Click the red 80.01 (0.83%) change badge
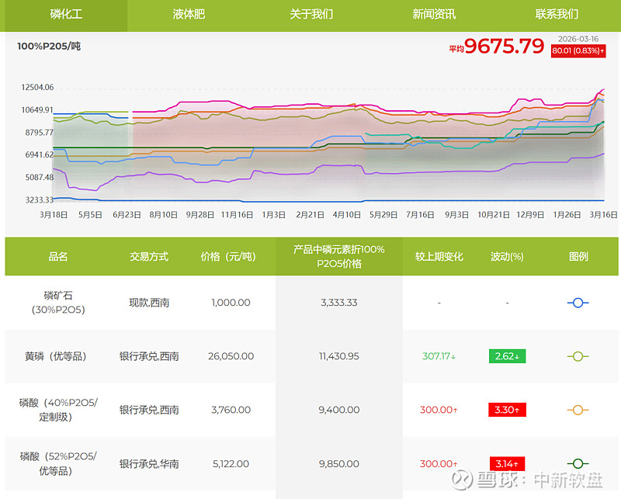621x499 pixels. tap(578, 50)
